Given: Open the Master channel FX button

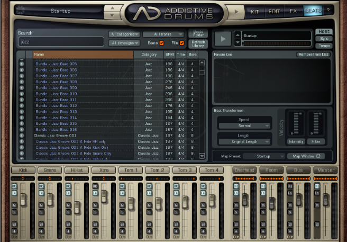Looking at the screenshot, I should (317, 193).
